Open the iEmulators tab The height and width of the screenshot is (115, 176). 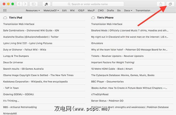point(132,43)
